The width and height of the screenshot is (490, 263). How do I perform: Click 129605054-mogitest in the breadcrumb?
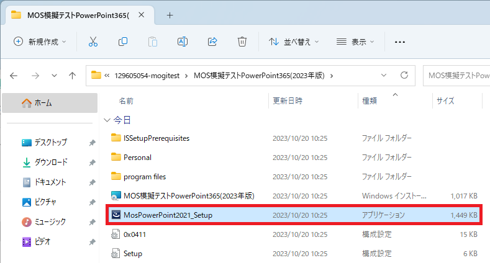point(147,76)
